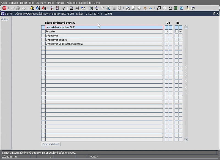
Task: Open the Funkce menu
Action: 60,3
